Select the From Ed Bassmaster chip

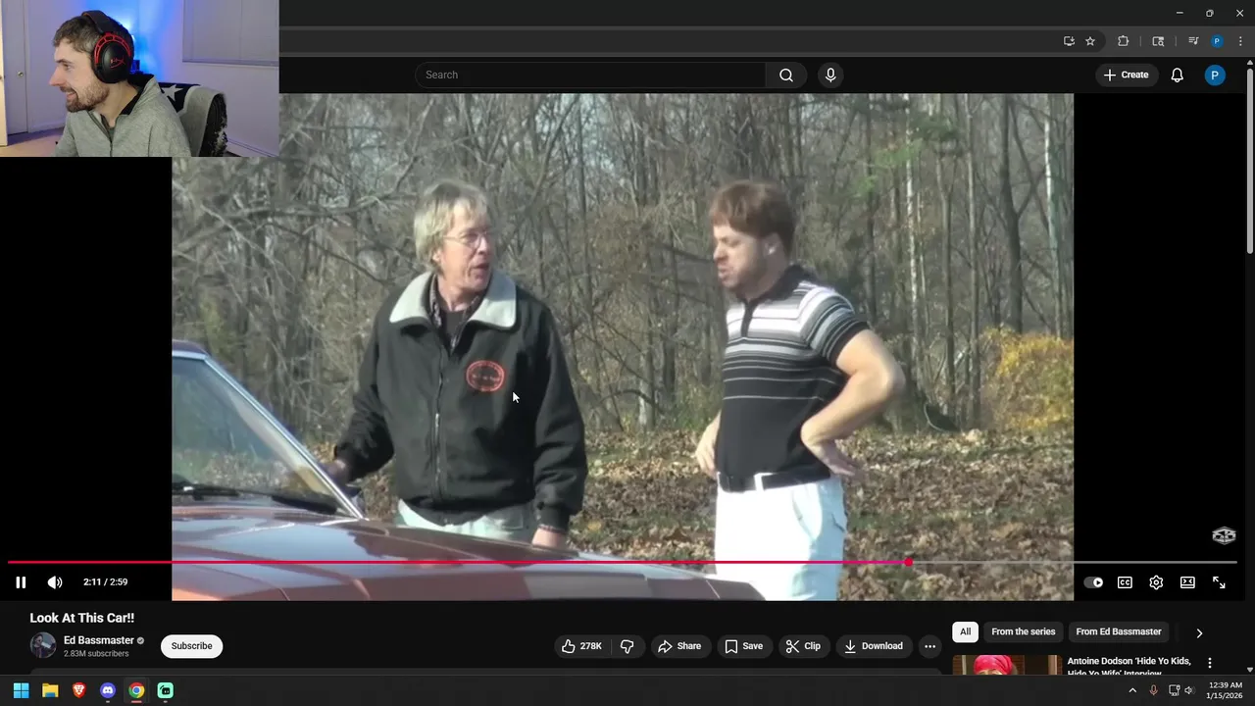[x=1119, y=632]
